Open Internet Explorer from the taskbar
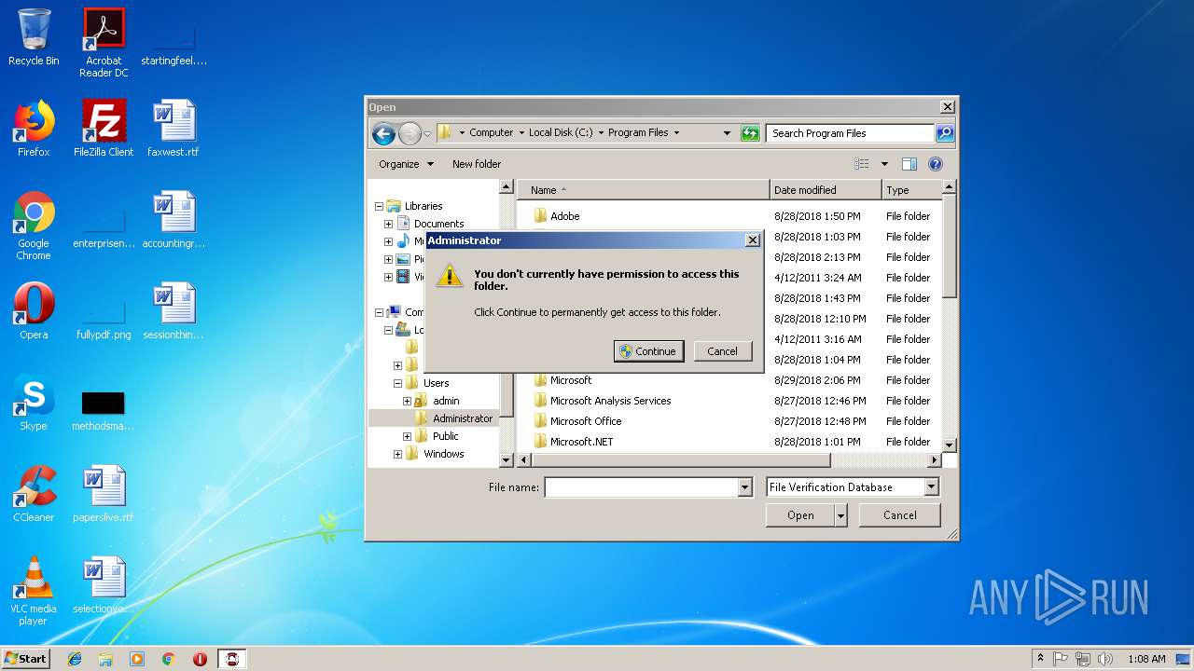Viewport: 1194px width, 671px height. pos(75,659)
